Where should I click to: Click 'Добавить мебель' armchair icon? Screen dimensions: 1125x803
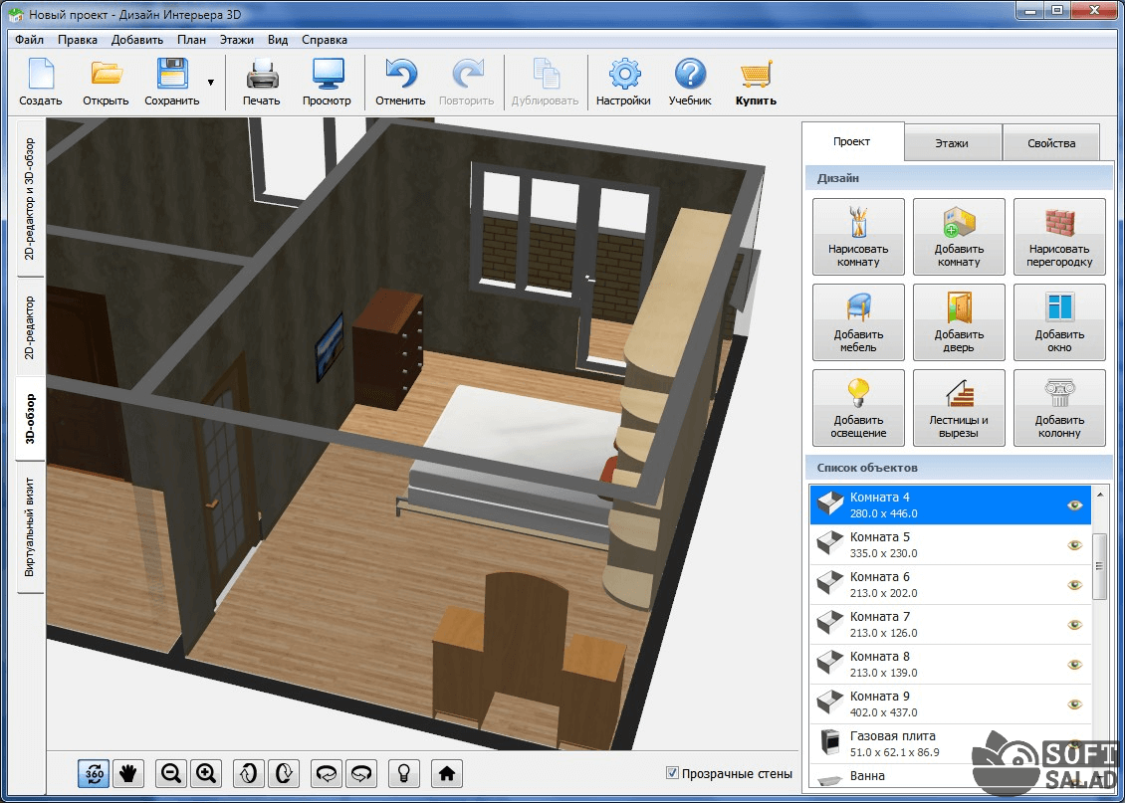(x=858, y=322)
